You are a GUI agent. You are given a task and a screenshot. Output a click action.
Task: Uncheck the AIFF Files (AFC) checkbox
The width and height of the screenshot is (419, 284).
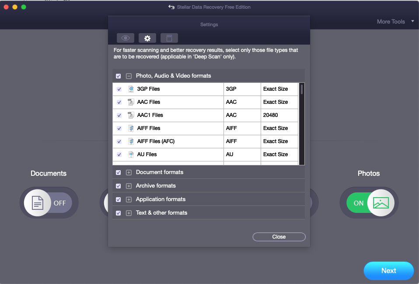[x=119, y=141]
